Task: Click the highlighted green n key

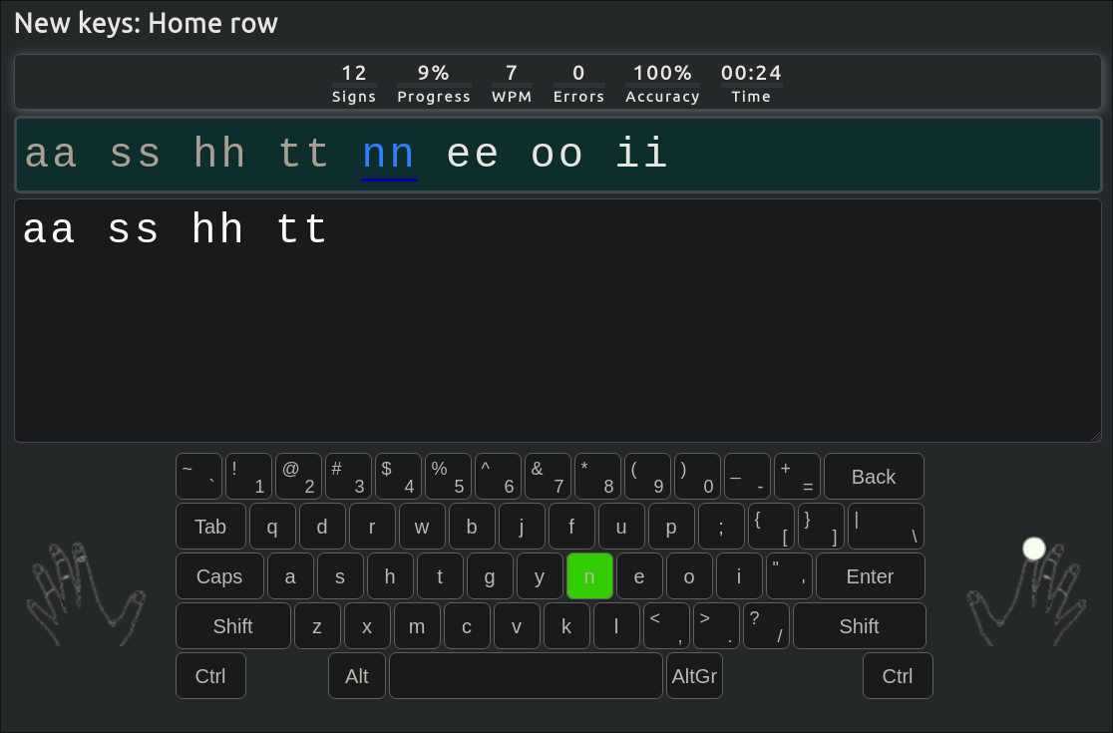Action: 589,576
